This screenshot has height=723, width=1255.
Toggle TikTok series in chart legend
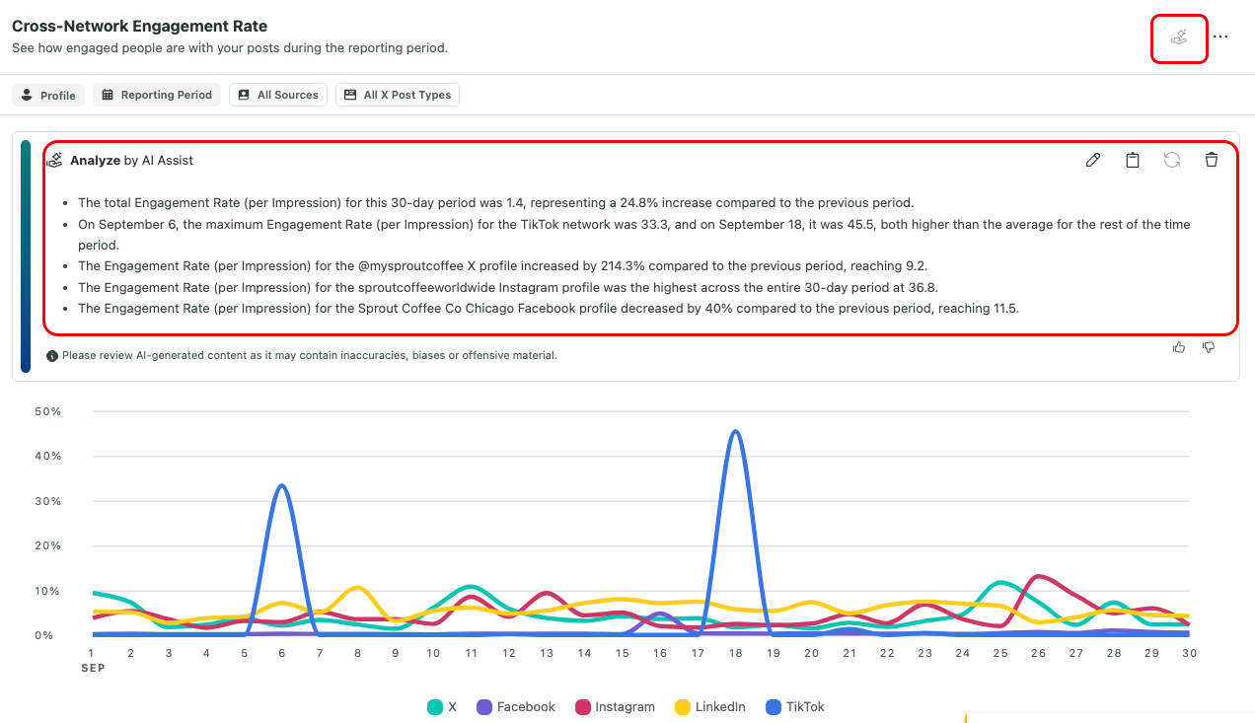click(x=795, y=706)
